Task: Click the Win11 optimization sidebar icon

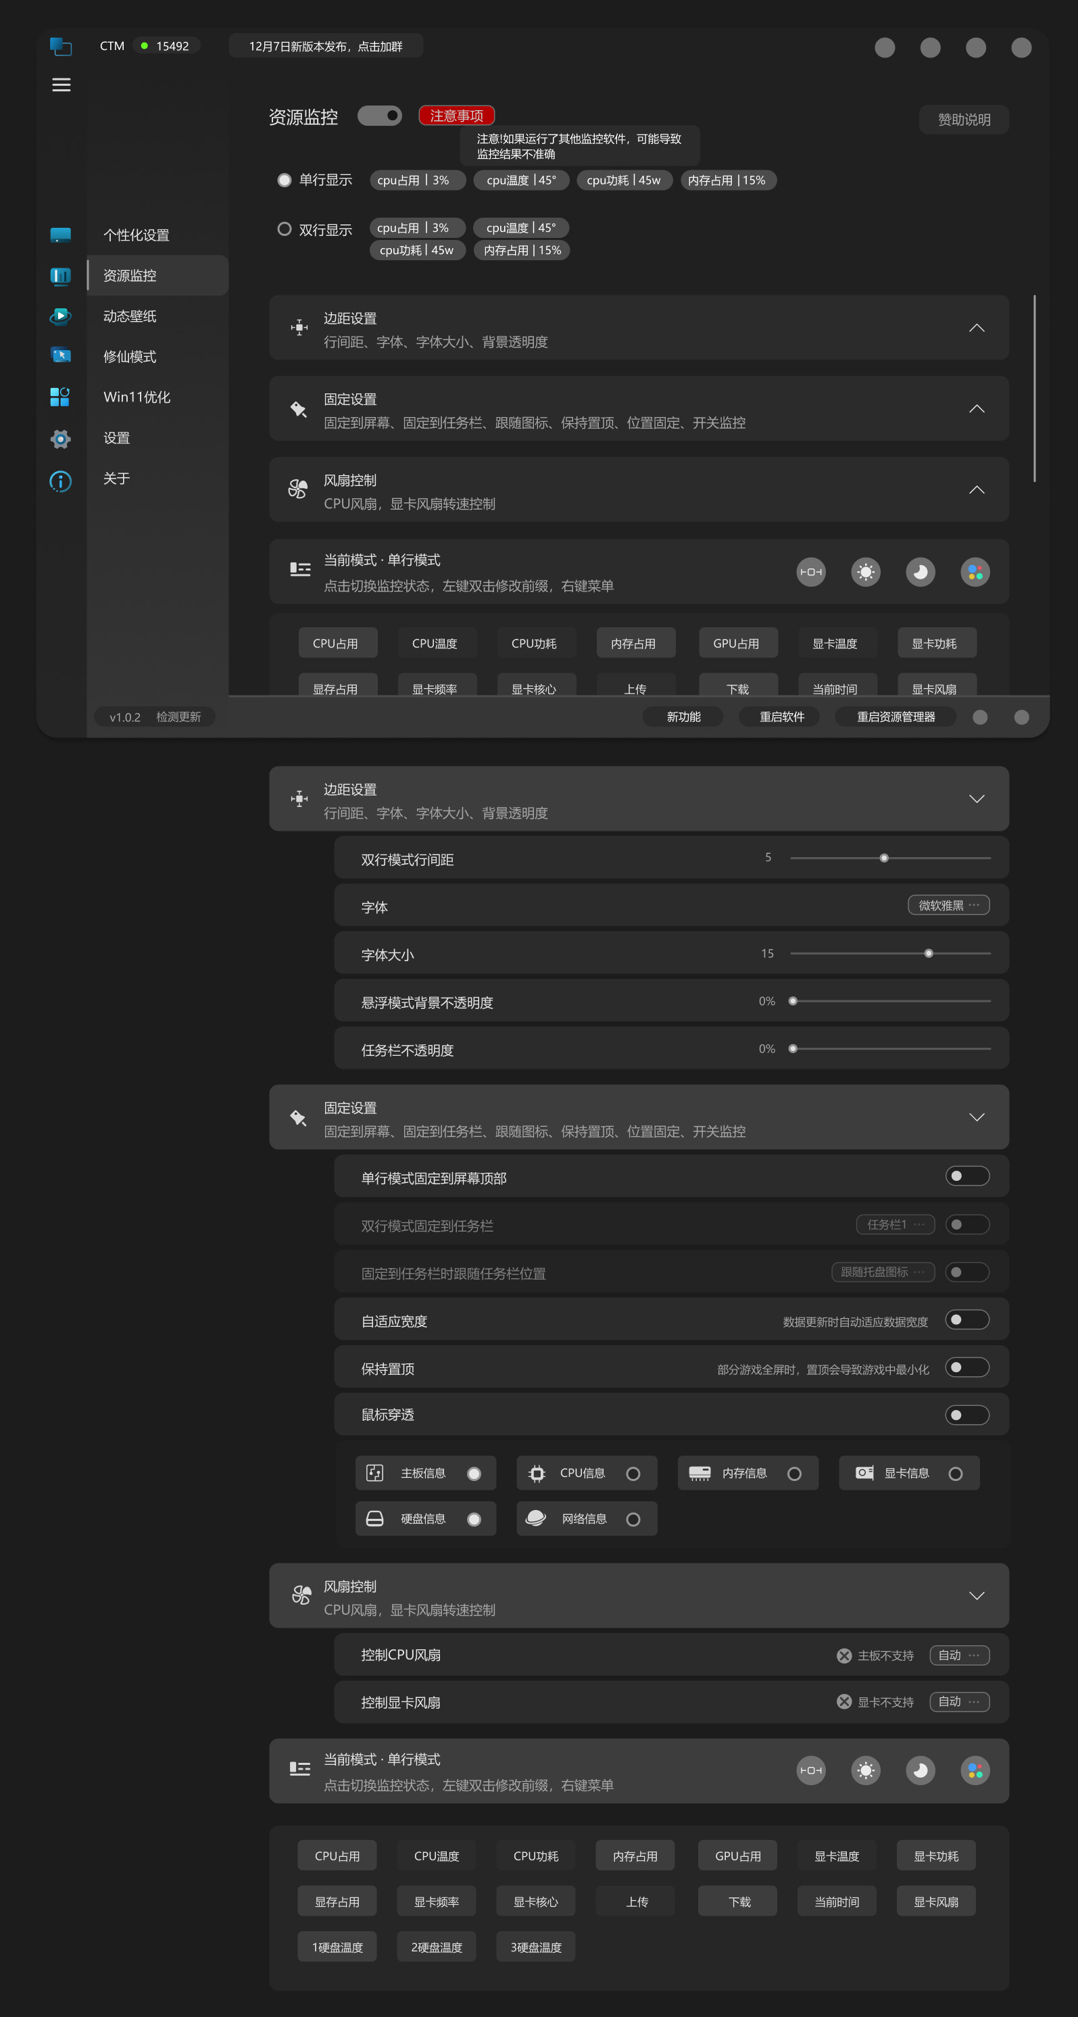Action: (60, 397)
